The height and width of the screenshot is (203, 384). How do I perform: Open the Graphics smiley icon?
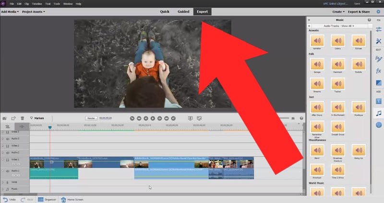[x=378, y=125]
